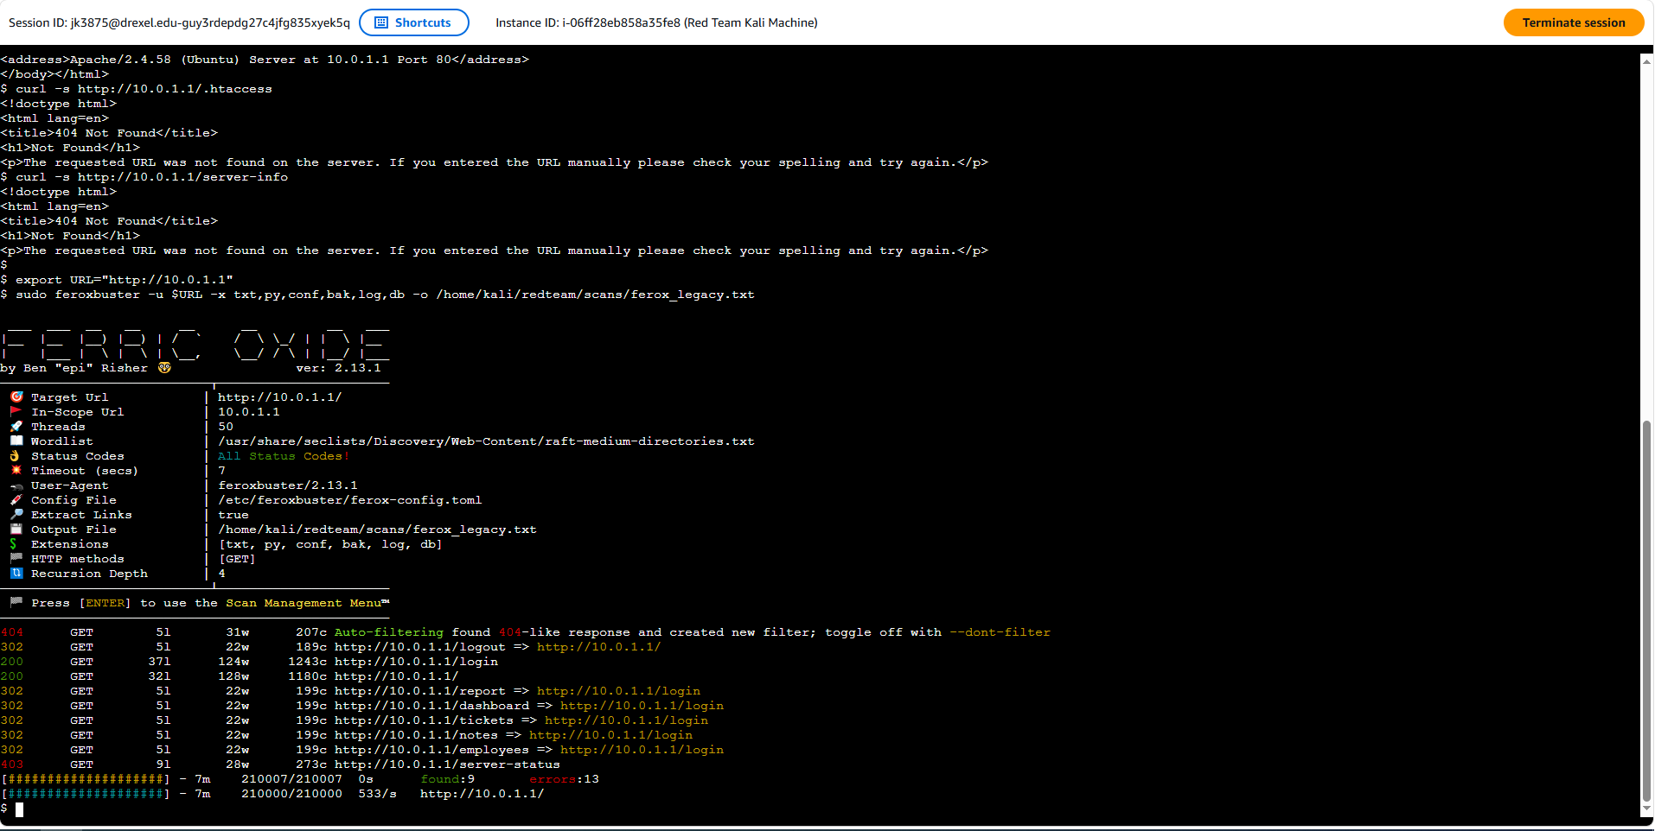Click the Output File ferox_legacy.txt path value
This screenshot has width=1655, height=831.
tap(377, 529)
